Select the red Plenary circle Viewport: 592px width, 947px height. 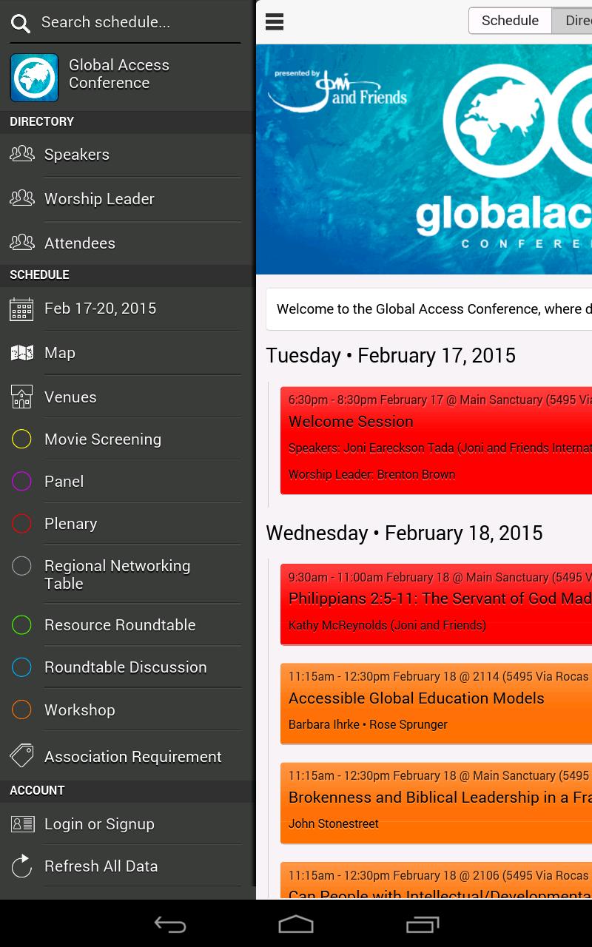click(21, 523)
